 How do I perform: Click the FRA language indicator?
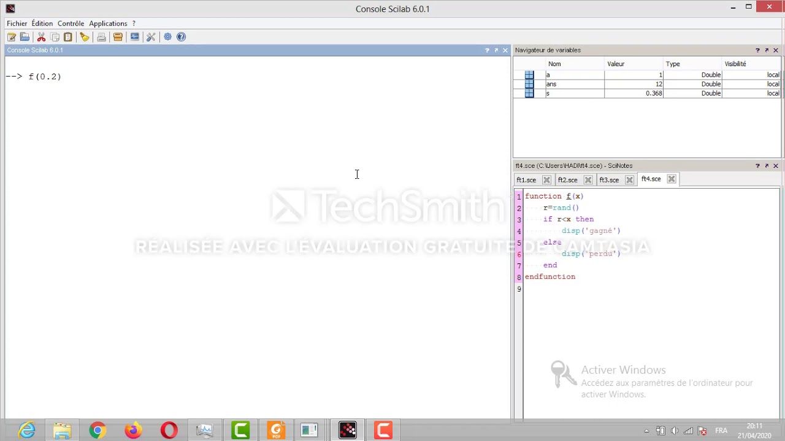point(721,431)
